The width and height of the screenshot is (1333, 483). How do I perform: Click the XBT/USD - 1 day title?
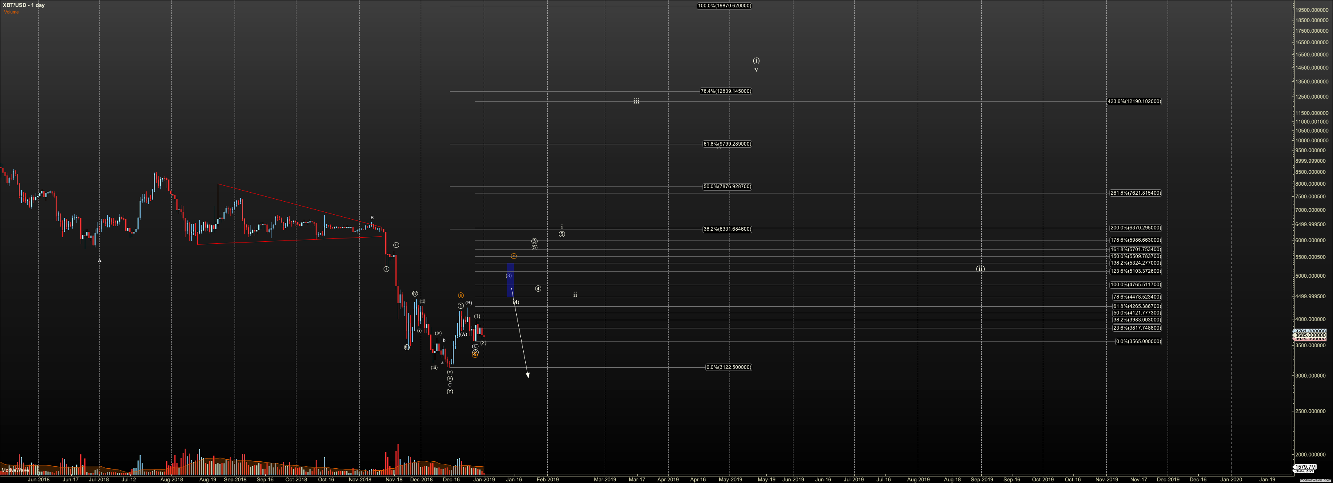pyautogui.click(x=24, y=5)
